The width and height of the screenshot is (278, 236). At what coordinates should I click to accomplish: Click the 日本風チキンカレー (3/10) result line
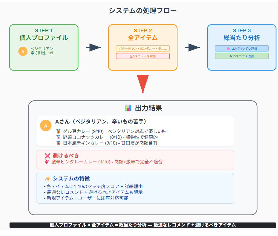(x=110, y=143)
